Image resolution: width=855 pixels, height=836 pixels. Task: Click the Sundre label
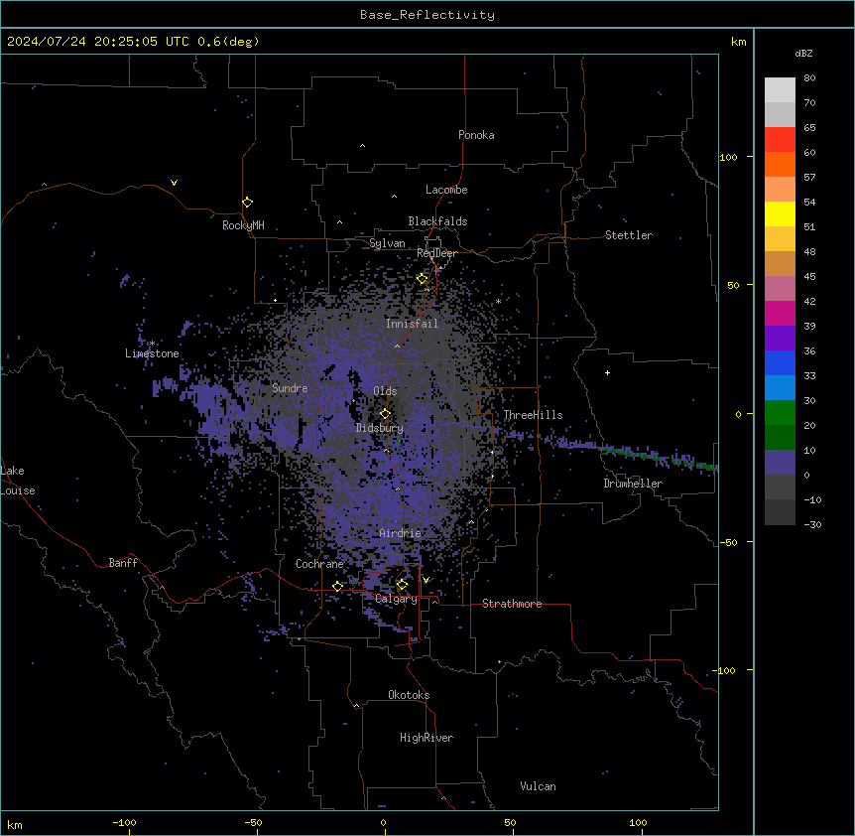tap(290, 388)
